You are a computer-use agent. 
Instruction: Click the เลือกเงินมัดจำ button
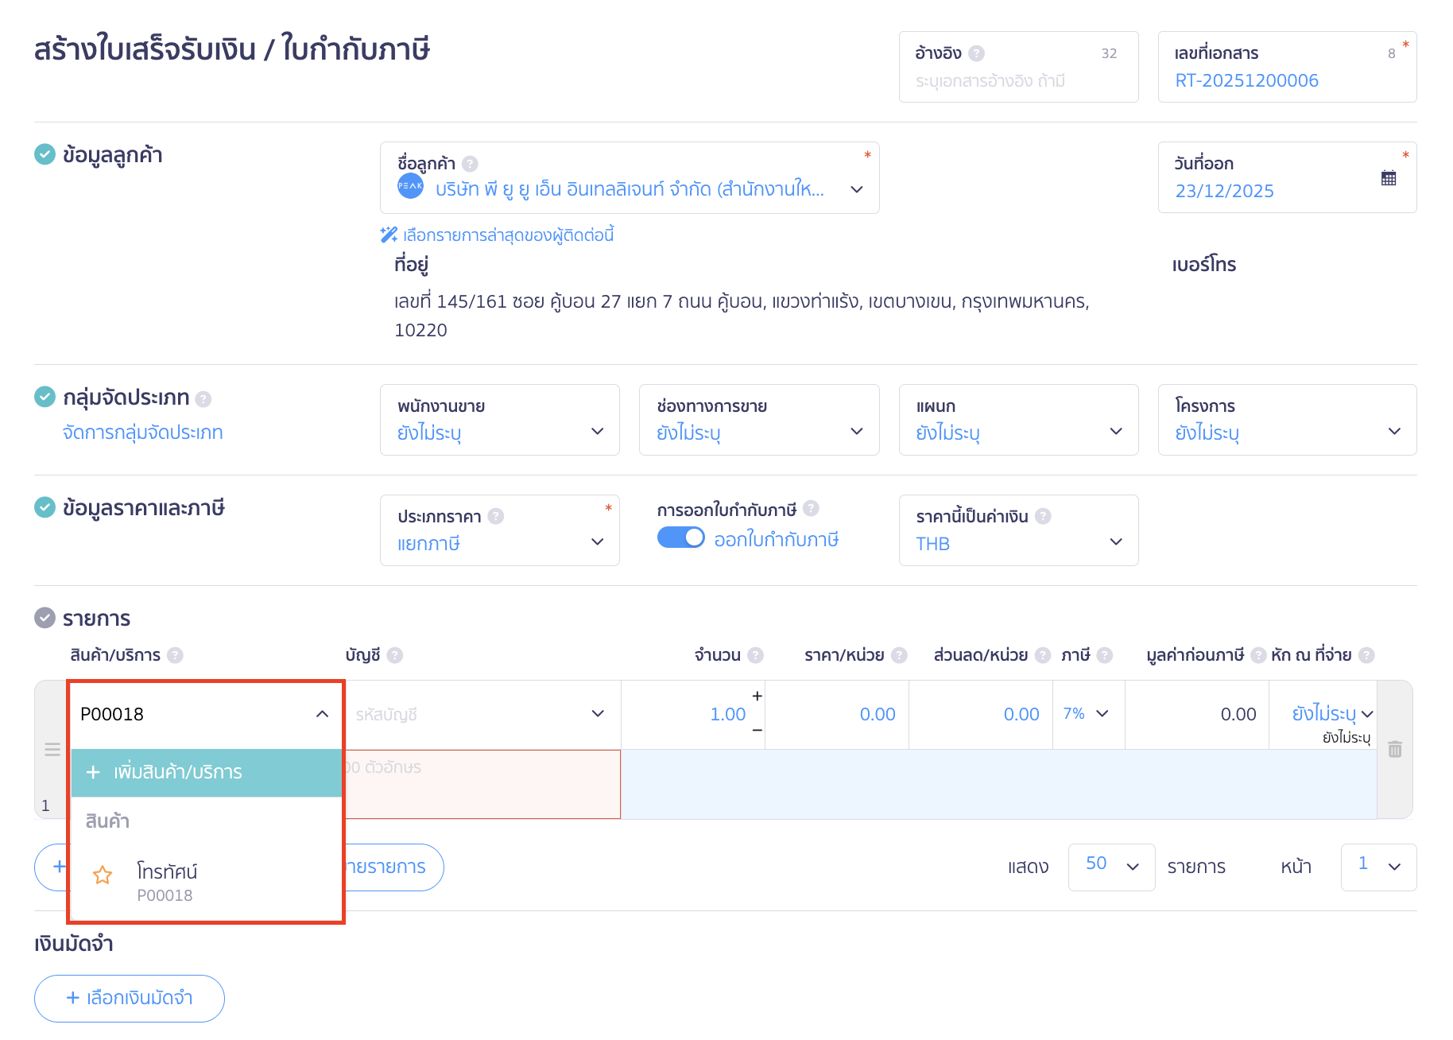[130, 998]
